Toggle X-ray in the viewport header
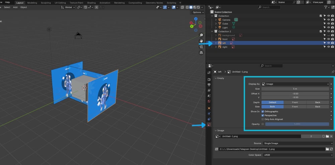The image size is (335, 165). tap(183, 7)
